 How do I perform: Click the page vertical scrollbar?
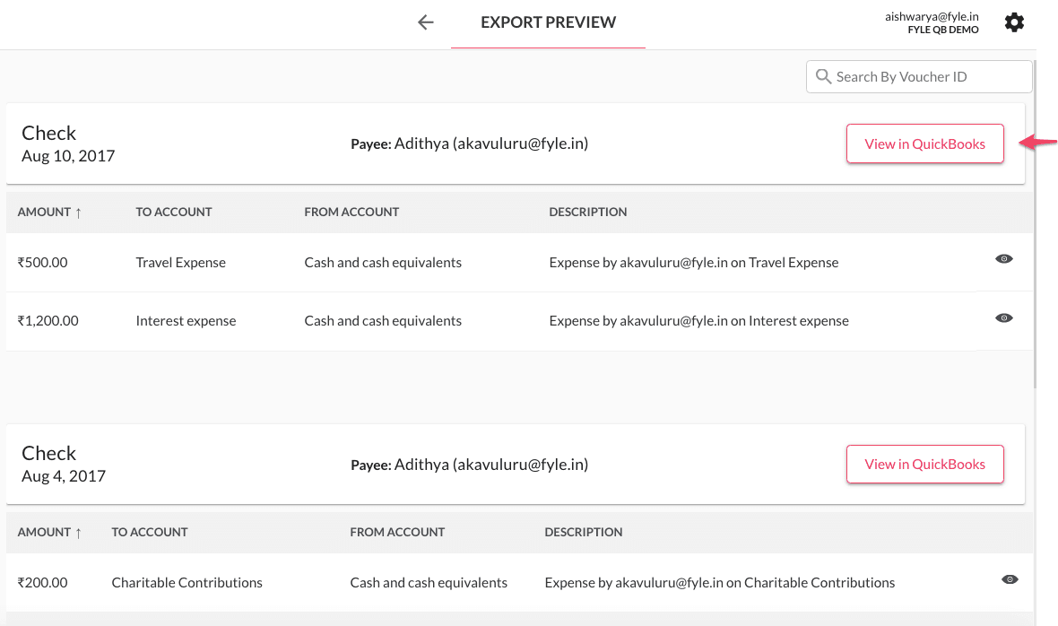coord(1036,224)
